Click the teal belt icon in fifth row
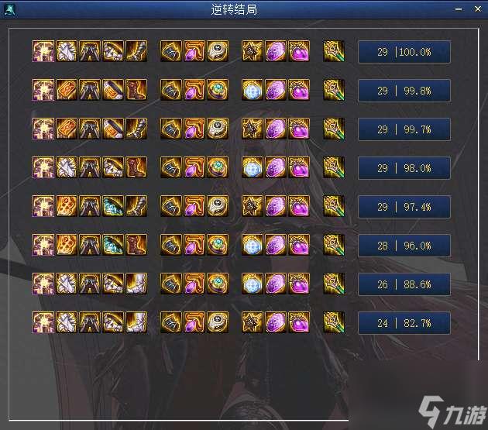Screen dimensions: 488x430 coord(113,206)
